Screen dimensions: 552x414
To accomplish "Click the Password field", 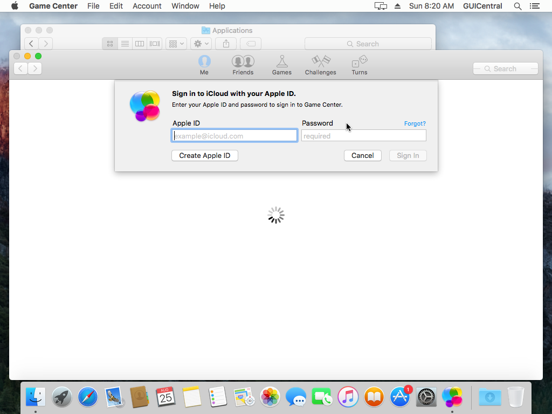I will [x=364, y=135].
